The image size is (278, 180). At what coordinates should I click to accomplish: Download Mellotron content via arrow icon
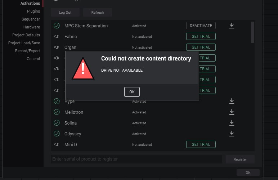pos(232,112)
